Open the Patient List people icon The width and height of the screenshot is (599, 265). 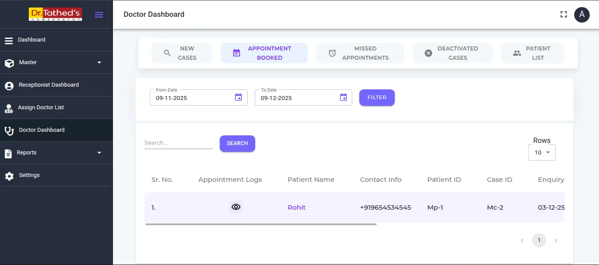coord(517,53)
